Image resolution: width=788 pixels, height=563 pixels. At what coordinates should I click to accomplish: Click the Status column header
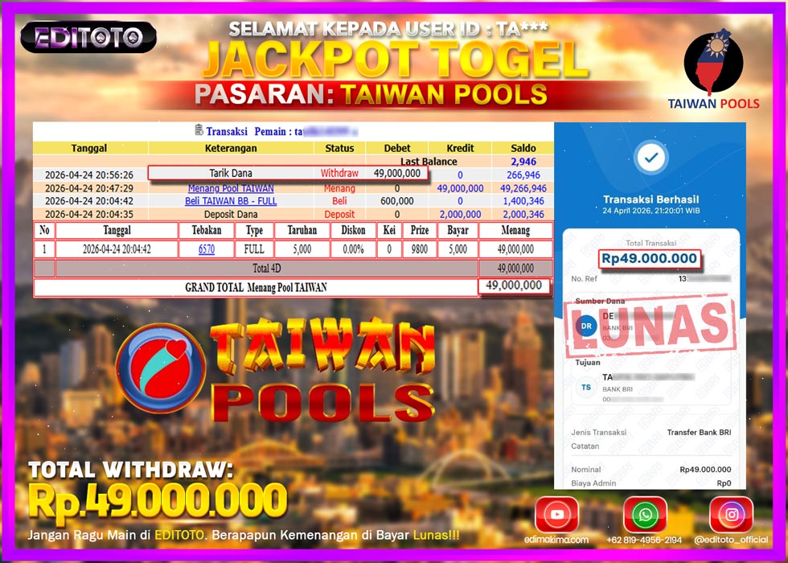click(339, 148)
